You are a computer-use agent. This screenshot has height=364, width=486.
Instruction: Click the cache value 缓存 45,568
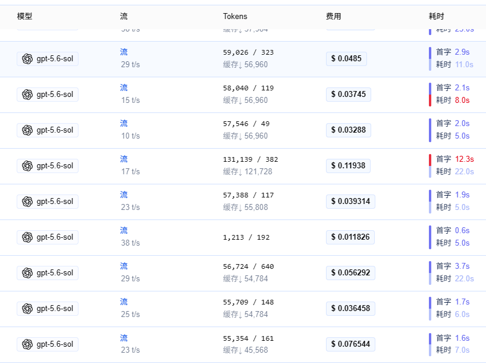click(246, 350)
